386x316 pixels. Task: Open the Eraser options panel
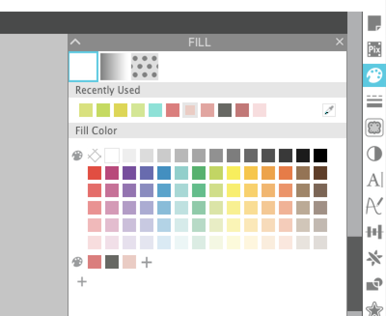pyautogui.click(x=374, y=127)
